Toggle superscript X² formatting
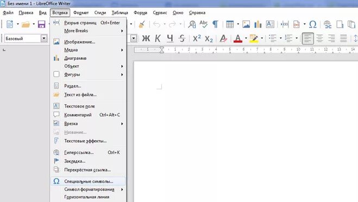Viewport: 358px width, 202px height. tap(197, 39)
